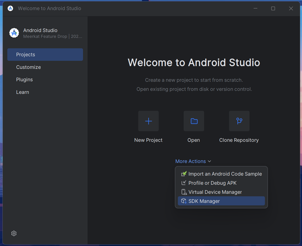Click the Open folder icon
Viewport: 302px width, 246px height.
coord(194,121)
